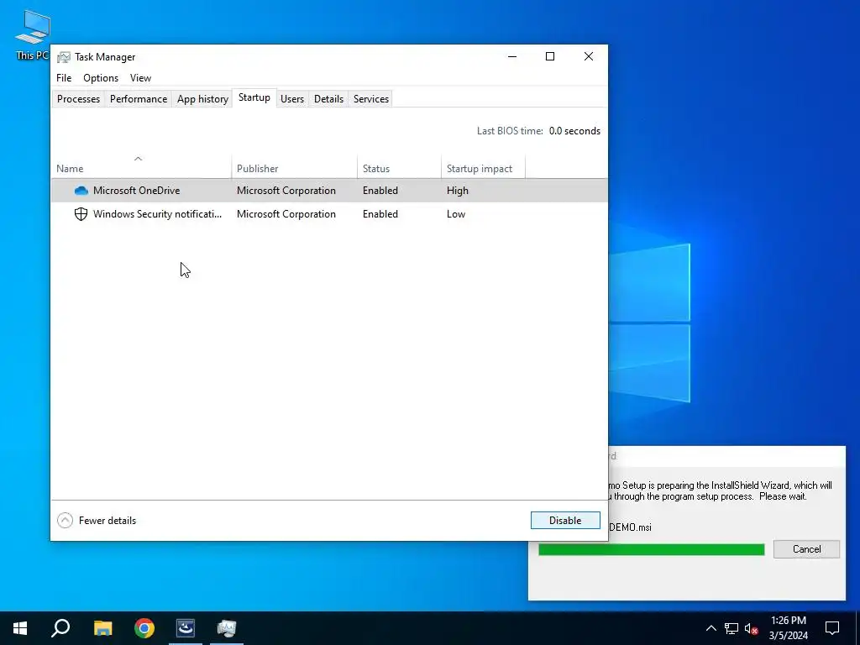Image resolution: width=860 pixels, height=645 pixels.
Task: Click OneDrive's Microsoft Corporation publisher cell
Action: [x=286, y=191]
